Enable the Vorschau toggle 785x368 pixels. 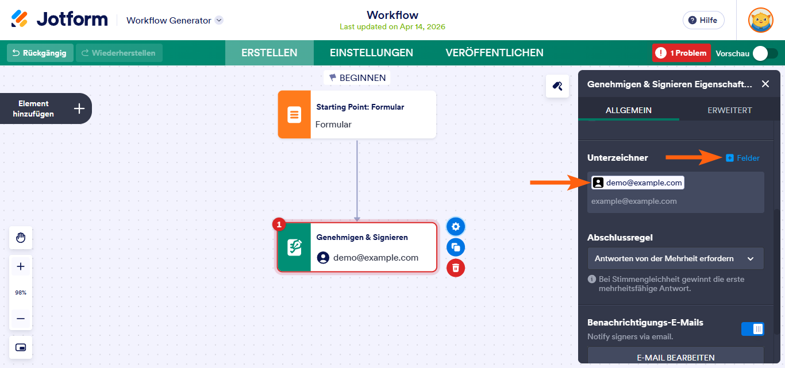pos(763,52)
